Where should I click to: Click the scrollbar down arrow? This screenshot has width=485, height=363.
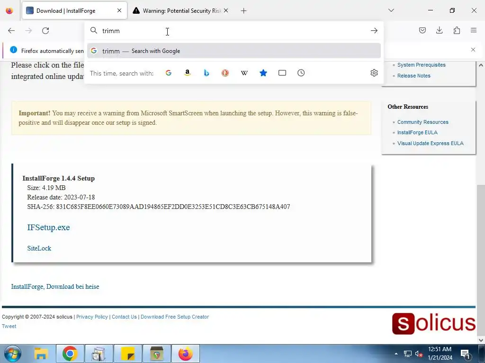[x=481, y=340]
